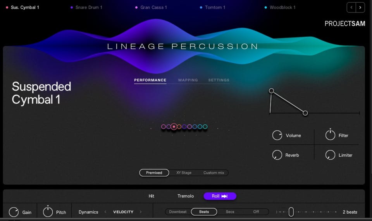Screen dimensions: 372x221
Task: Select Premixed mix mode
Action: 154,173
